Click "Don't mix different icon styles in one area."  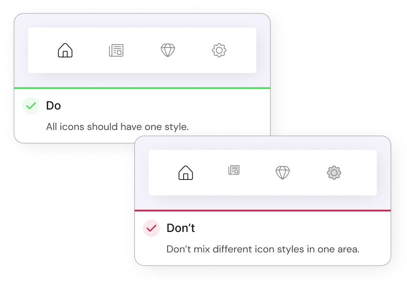(263, 249)
